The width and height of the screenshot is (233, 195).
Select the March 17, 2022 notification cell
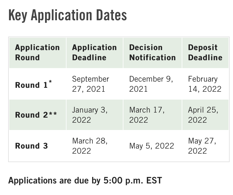click(147, 115)
